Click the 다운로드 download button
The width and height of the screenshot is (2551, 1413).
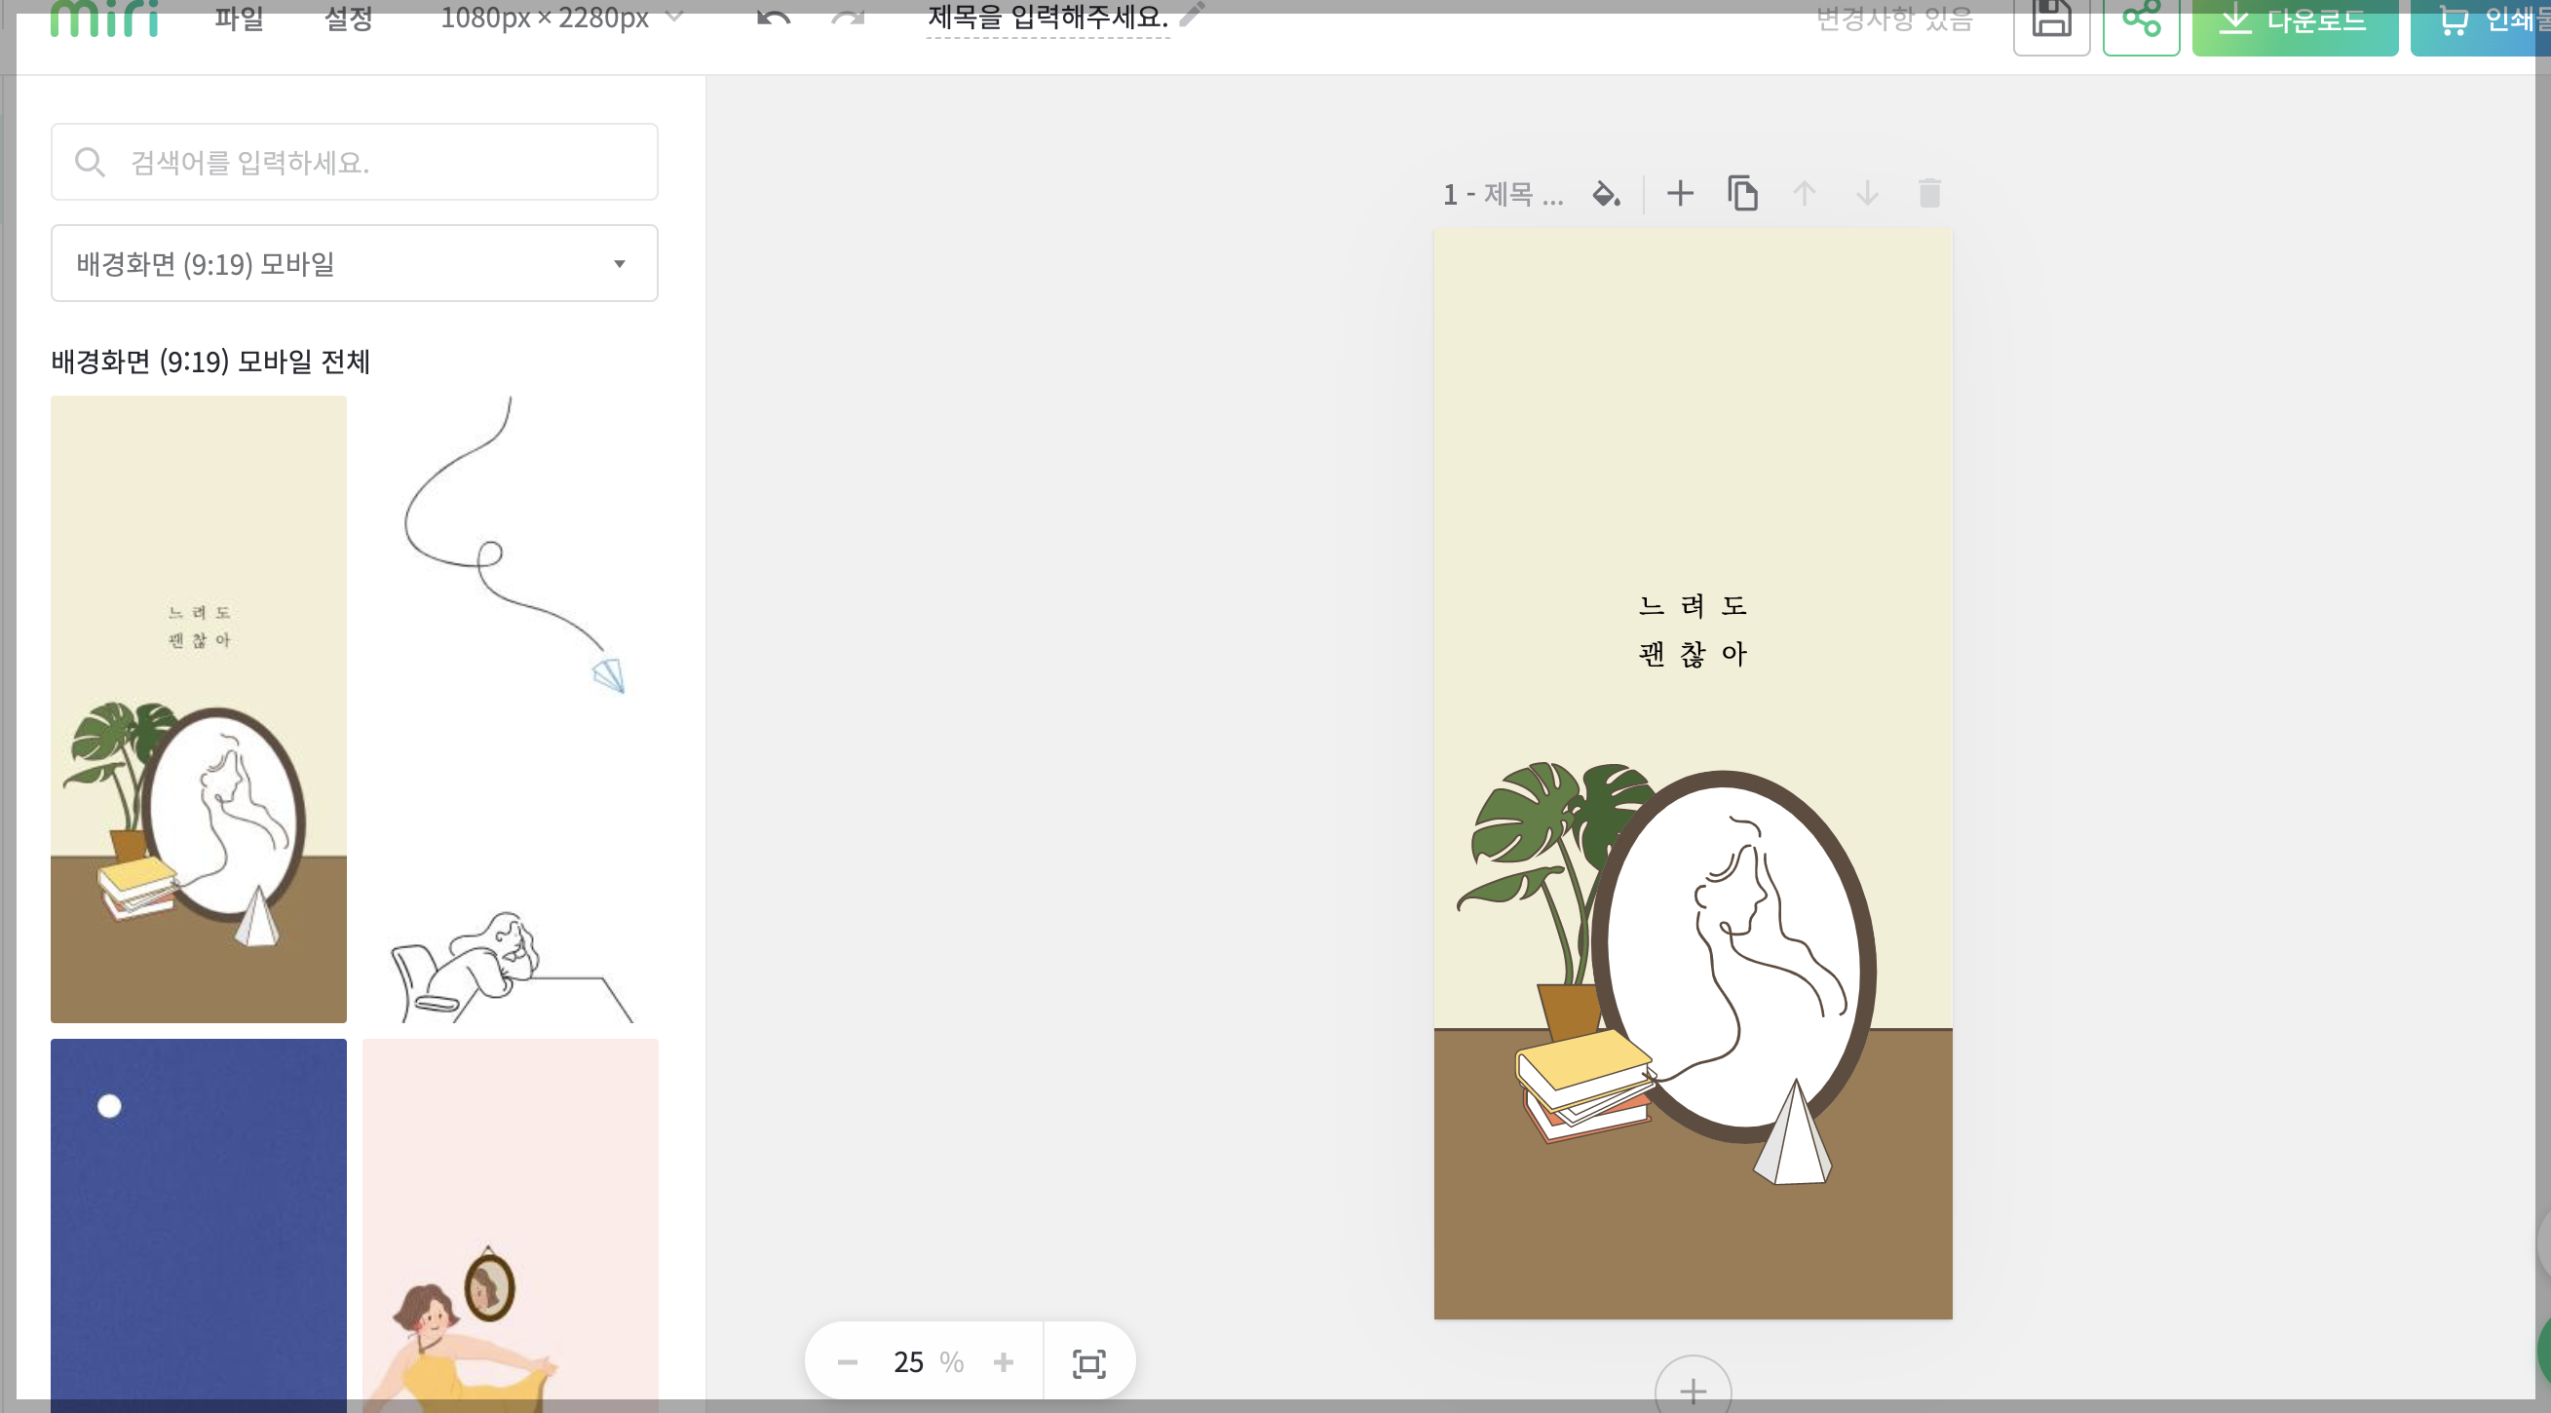2294,21
